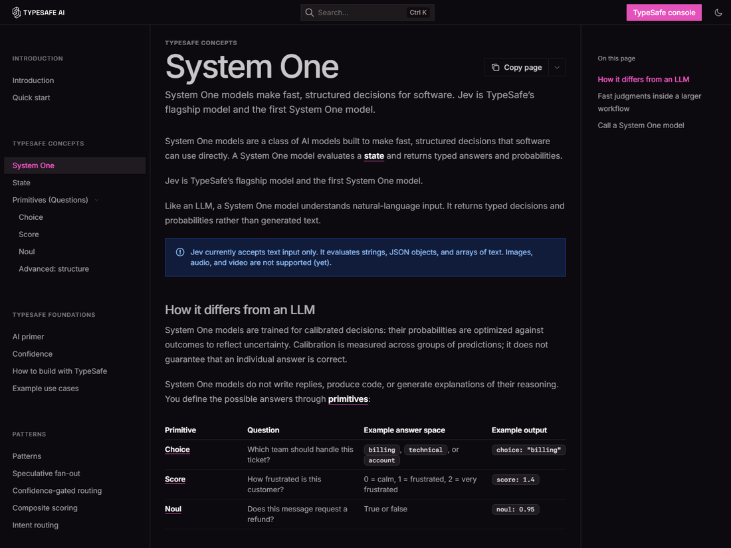Click the 'How it differs from an LLM' heading
The image size is (731, 548).
[x=240, y=310]
